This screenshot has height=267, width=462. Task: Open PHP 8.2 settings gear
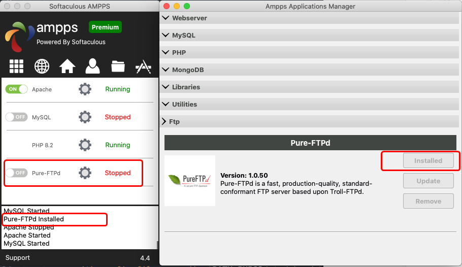(x=85, y=145)
